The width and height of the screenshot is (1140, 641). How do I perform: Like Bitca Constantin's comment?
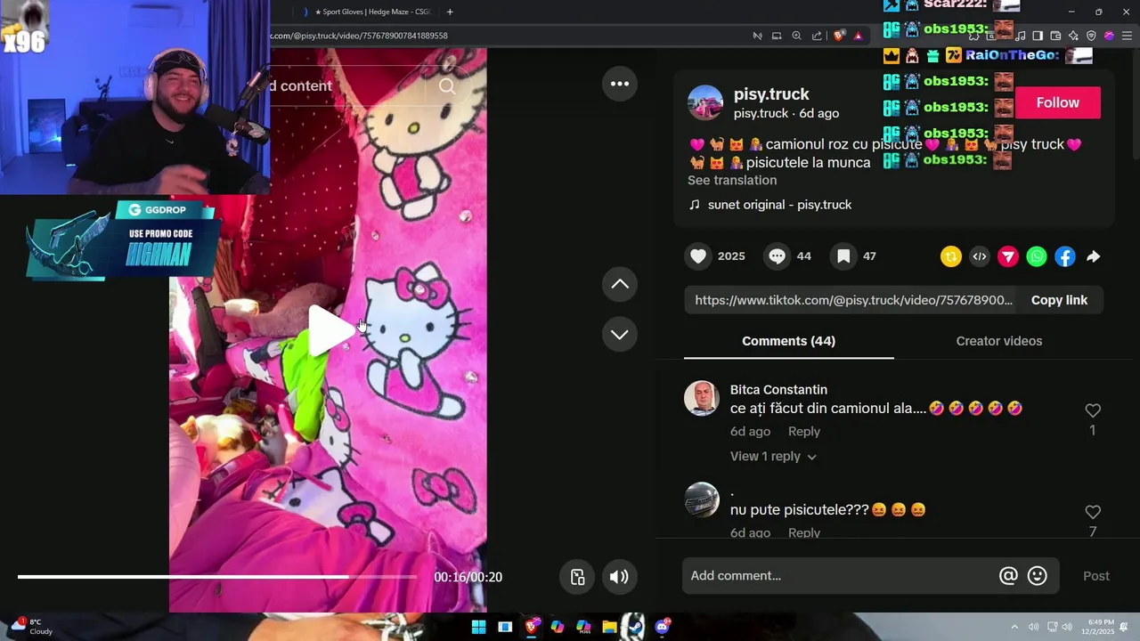tap(1093, 410)
